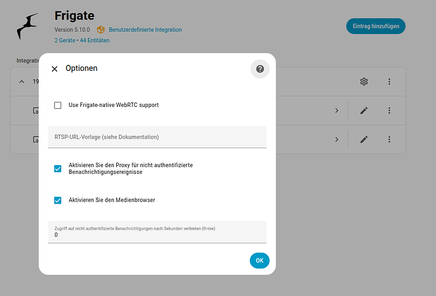Screen dimensions: 436x296
Task: Click the pencil edit icon of the second sub-entry
Action: pos(364,139)
